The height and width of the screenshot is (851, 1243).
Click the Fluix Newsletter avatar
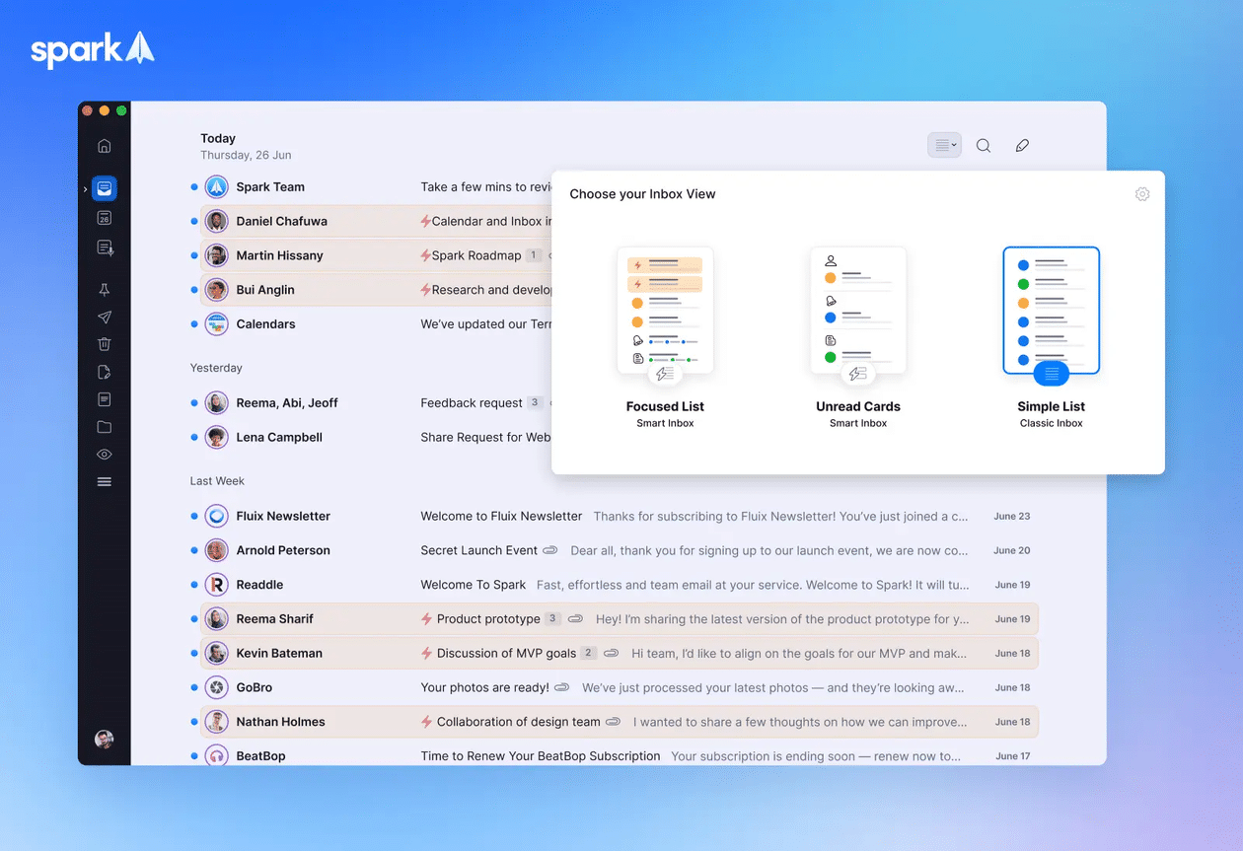(216, 516)
